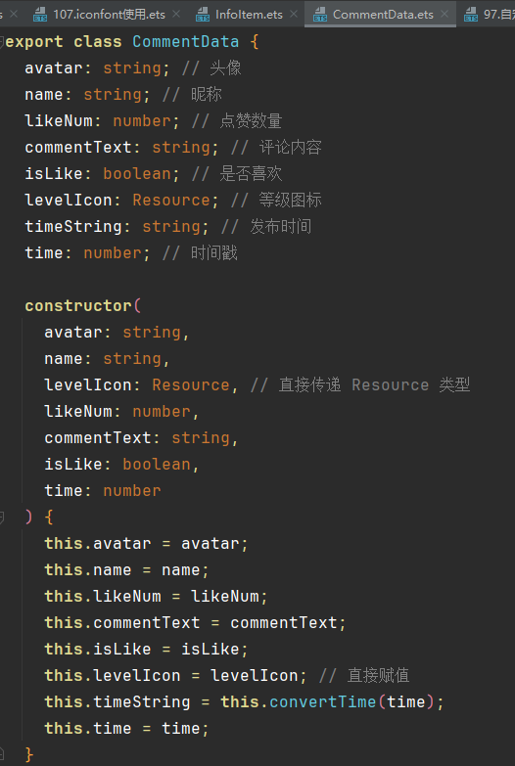Close the 107.iconfont使用.ets tab
The image size is (515, 766).
(x=176, y=14)
